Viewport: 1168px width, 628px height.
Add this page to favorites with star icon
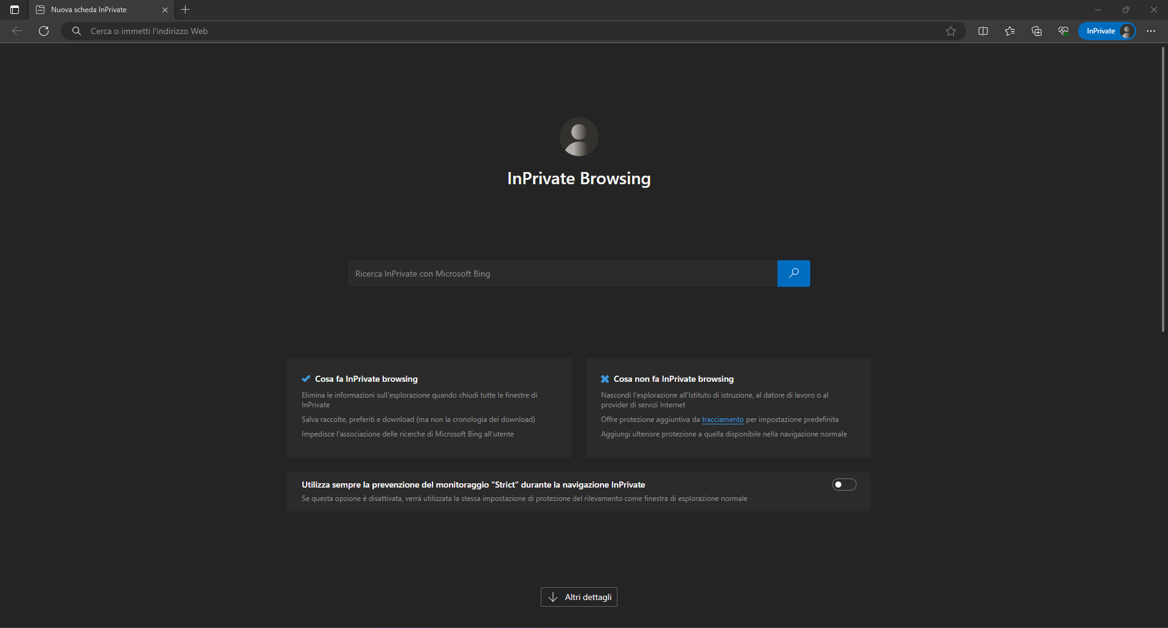pos(951,31)
